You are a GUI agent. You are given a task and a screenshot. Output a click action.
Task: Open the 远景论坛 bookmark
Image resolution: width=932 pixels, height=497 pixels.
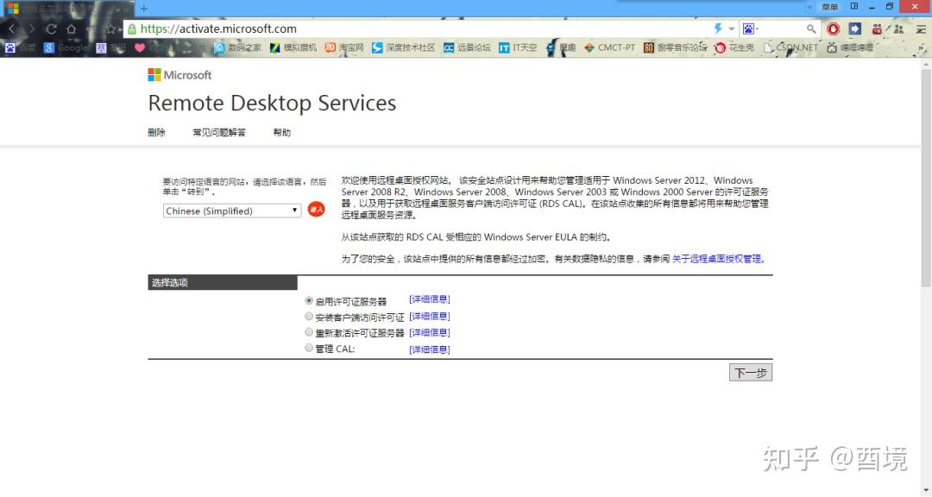467,47
